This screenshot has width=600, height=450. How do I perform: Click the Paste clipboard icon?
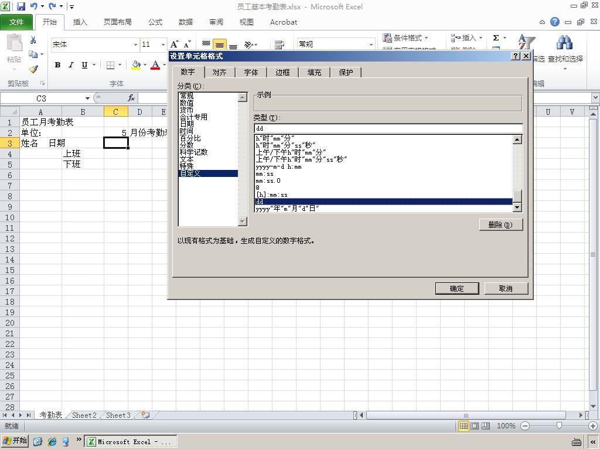tap(14, 43)
